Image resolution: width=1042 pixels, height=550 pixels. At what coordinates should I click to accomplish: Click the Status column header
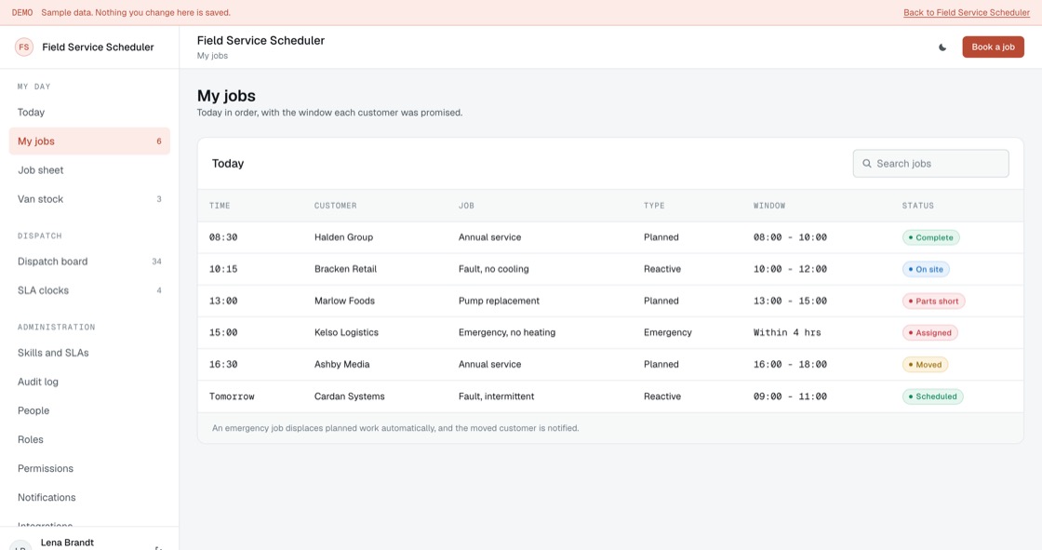click(917, 207)
